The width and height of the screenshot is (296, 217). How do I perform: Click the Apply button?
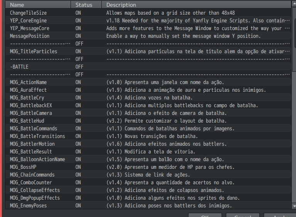click(x=280, y=215)
